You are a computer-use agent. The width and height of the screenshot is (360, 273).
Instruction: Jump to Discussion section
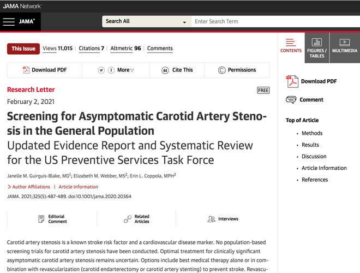click(314, 157)
